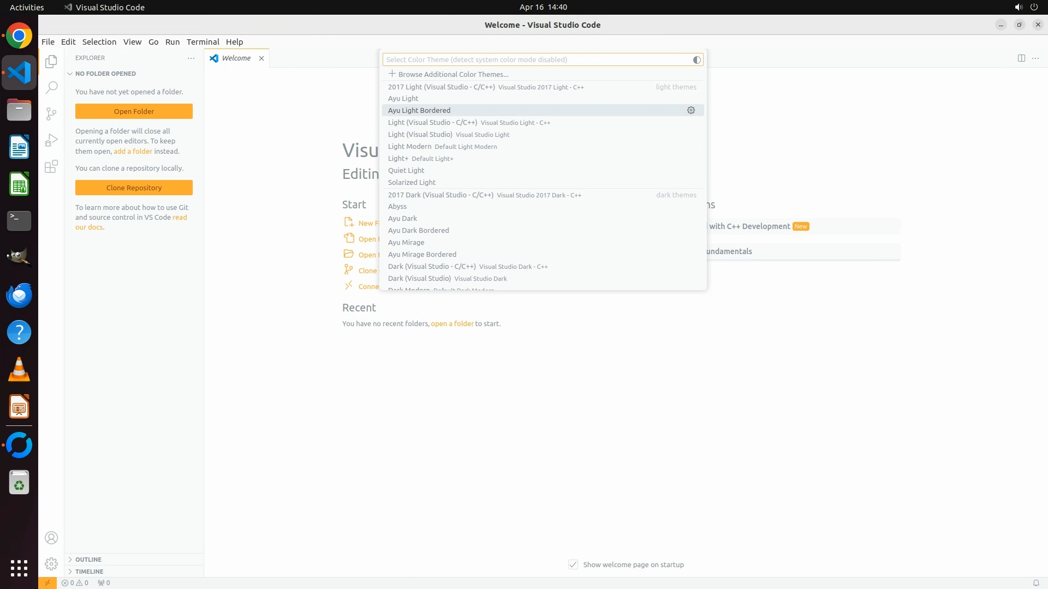
Task: Click the Accounts icon in activity bar
Action: [51, 538]
